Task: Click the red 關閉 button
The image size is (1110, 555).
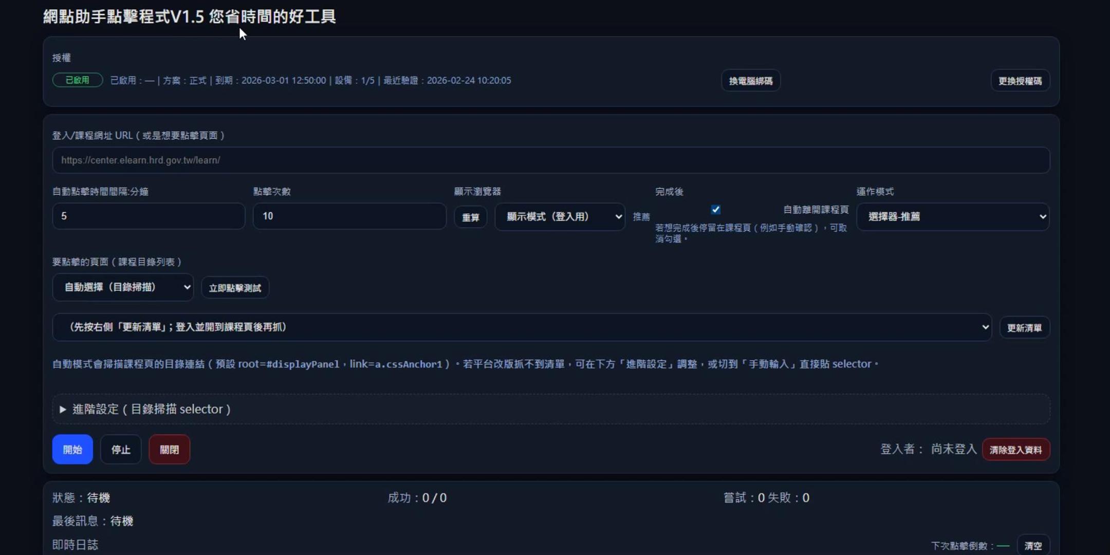Action: [x=169, y=450]
